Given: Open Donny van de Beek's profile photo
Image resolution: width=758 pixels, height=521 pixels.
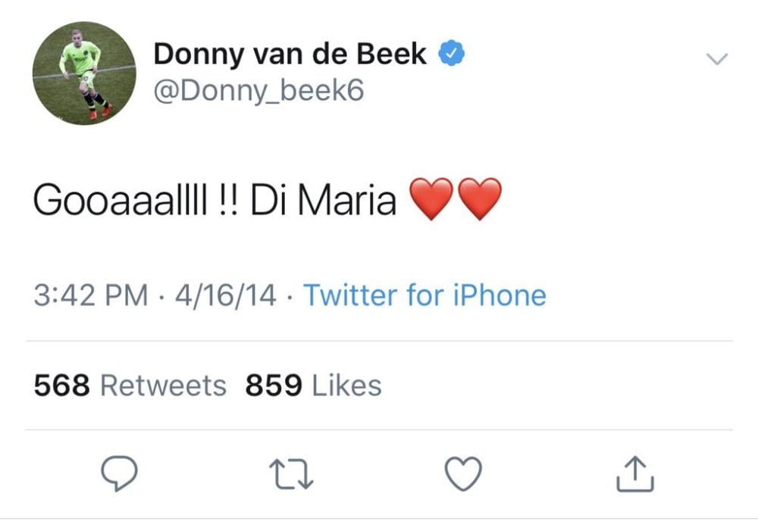Looking at the screenshot, I should tap(83, 73).
